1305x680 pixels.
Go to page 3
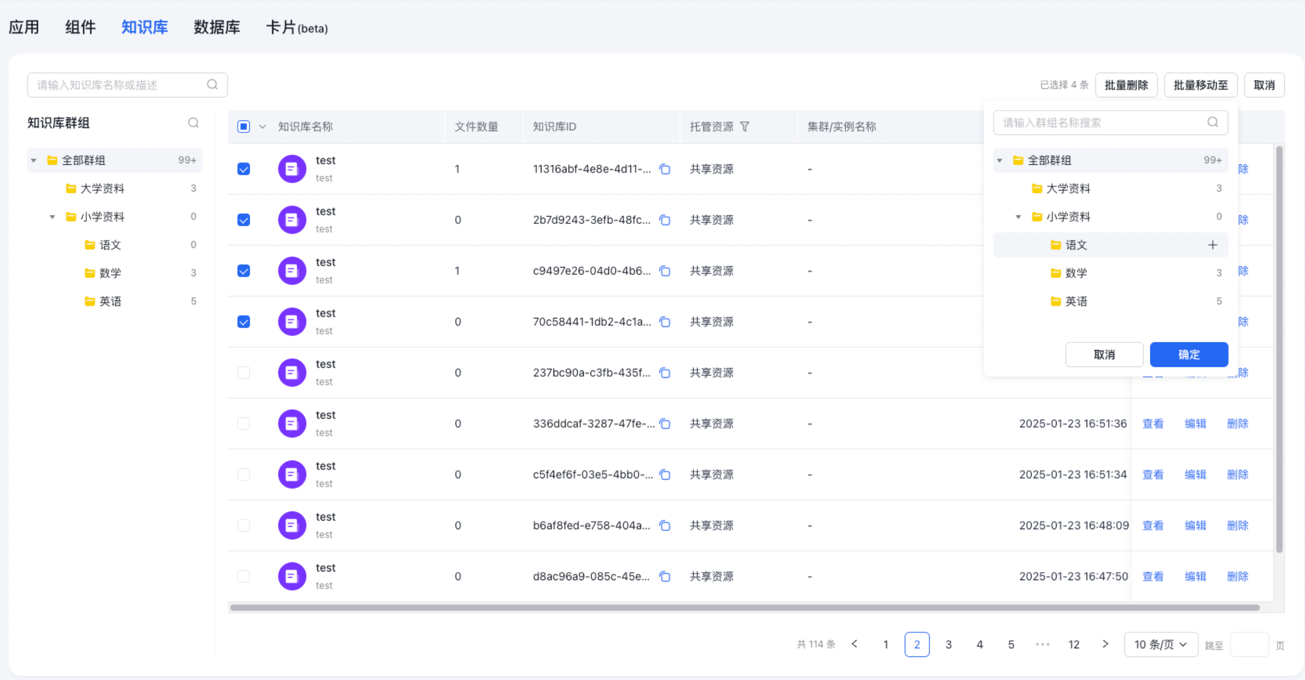coord(948,644)
